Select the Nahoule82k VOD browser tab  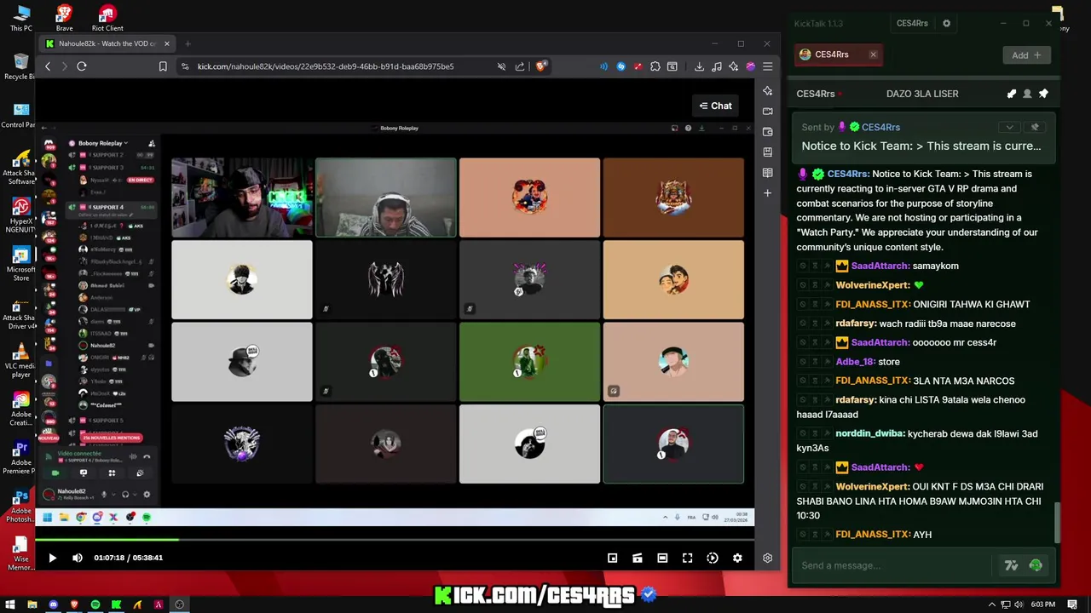[x=108, y=43]
